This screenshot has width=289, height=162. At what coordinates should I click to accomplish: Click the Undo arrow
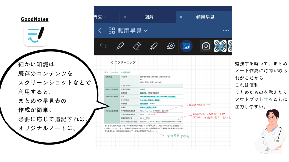[x=103, y=46]
